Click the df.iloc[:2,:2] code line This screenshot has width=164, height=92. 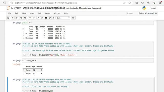click(38, 91)
